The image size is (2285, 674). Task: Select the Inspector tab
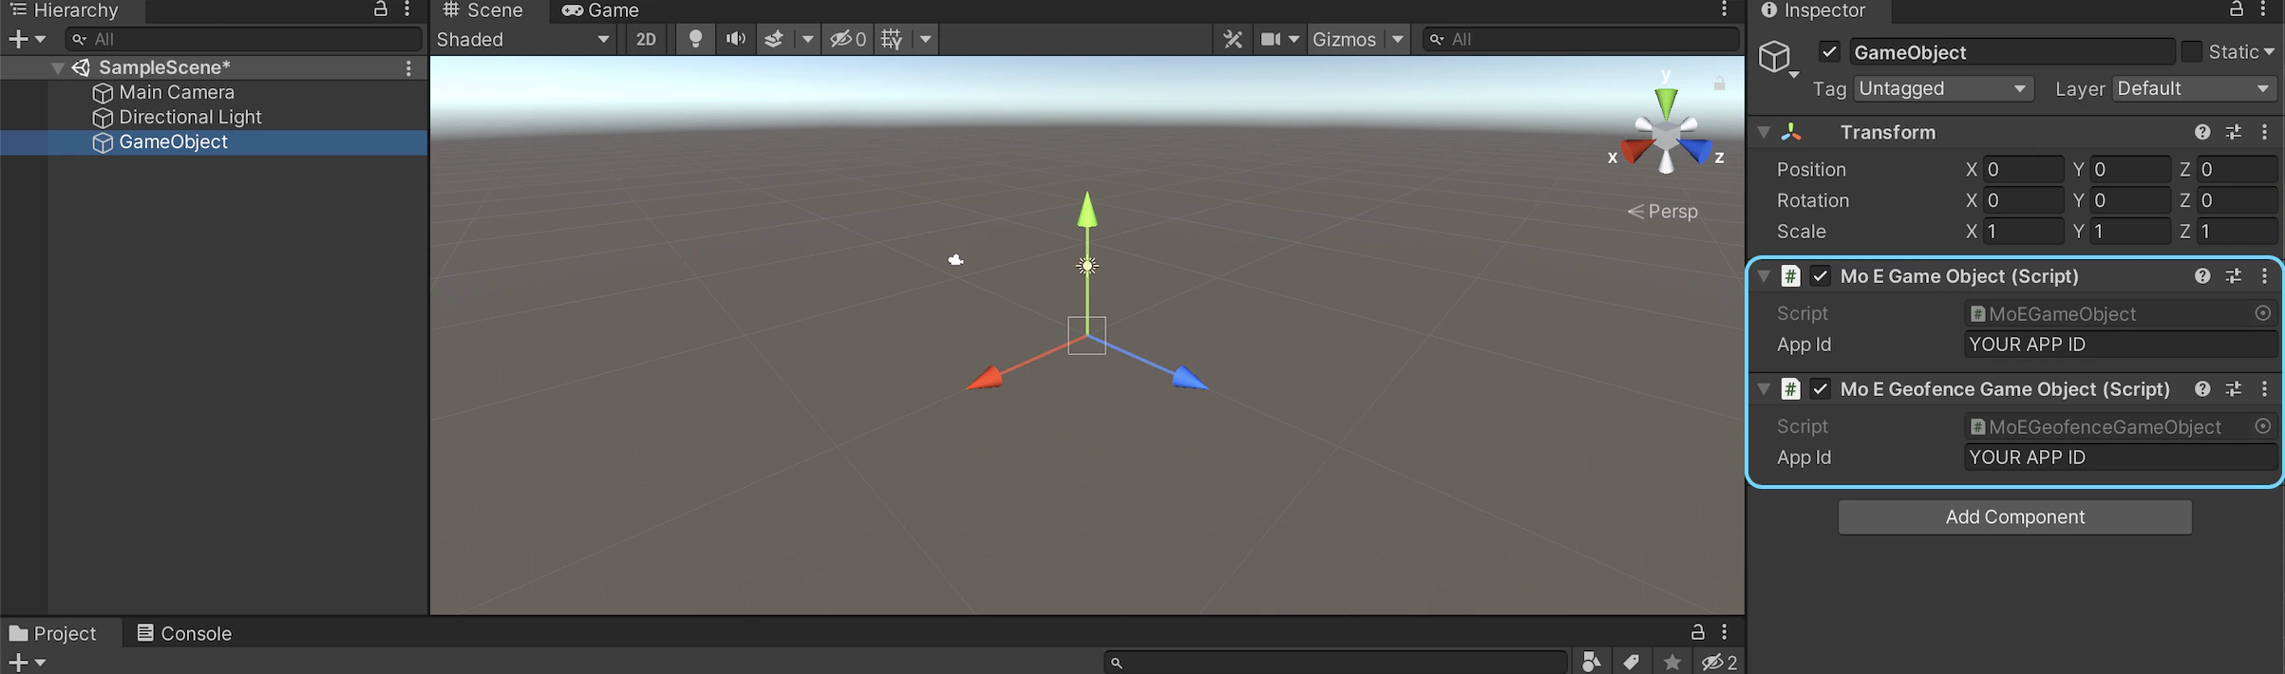coord(1813,10)
